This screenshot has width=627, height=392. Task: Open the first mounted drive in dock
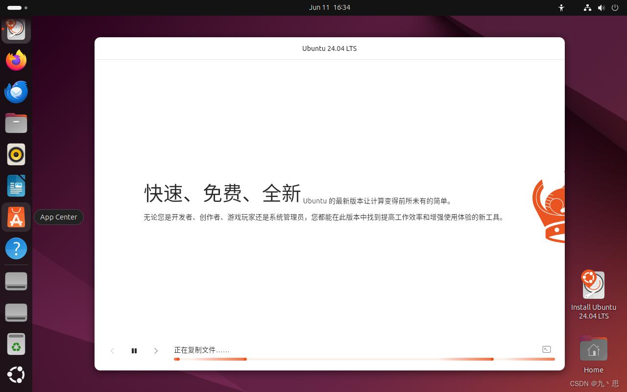tap(16, 281)
